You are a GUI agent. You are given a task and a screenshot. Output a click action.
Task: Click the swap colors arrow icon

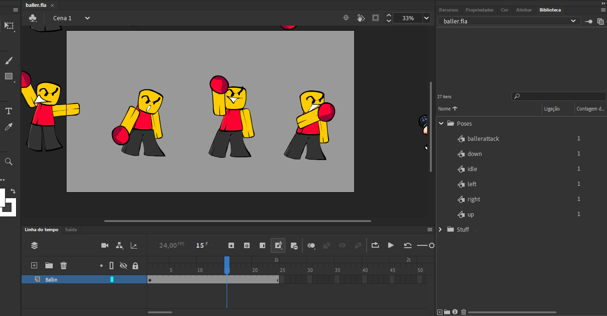point(13,191)
